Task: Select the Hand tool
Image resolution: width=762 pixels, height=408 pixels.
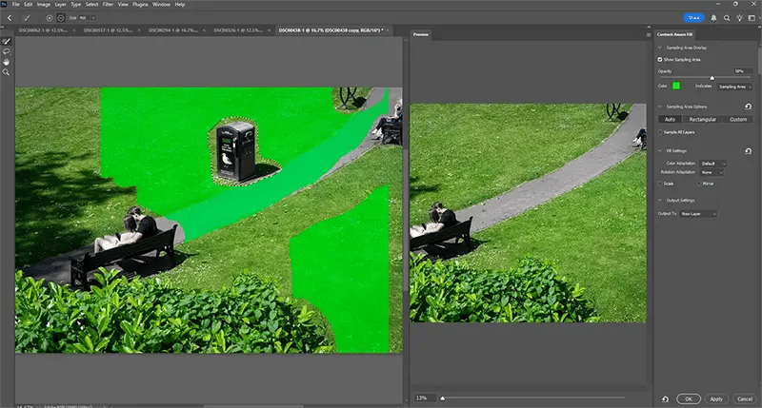Action: tap(7, 62)
